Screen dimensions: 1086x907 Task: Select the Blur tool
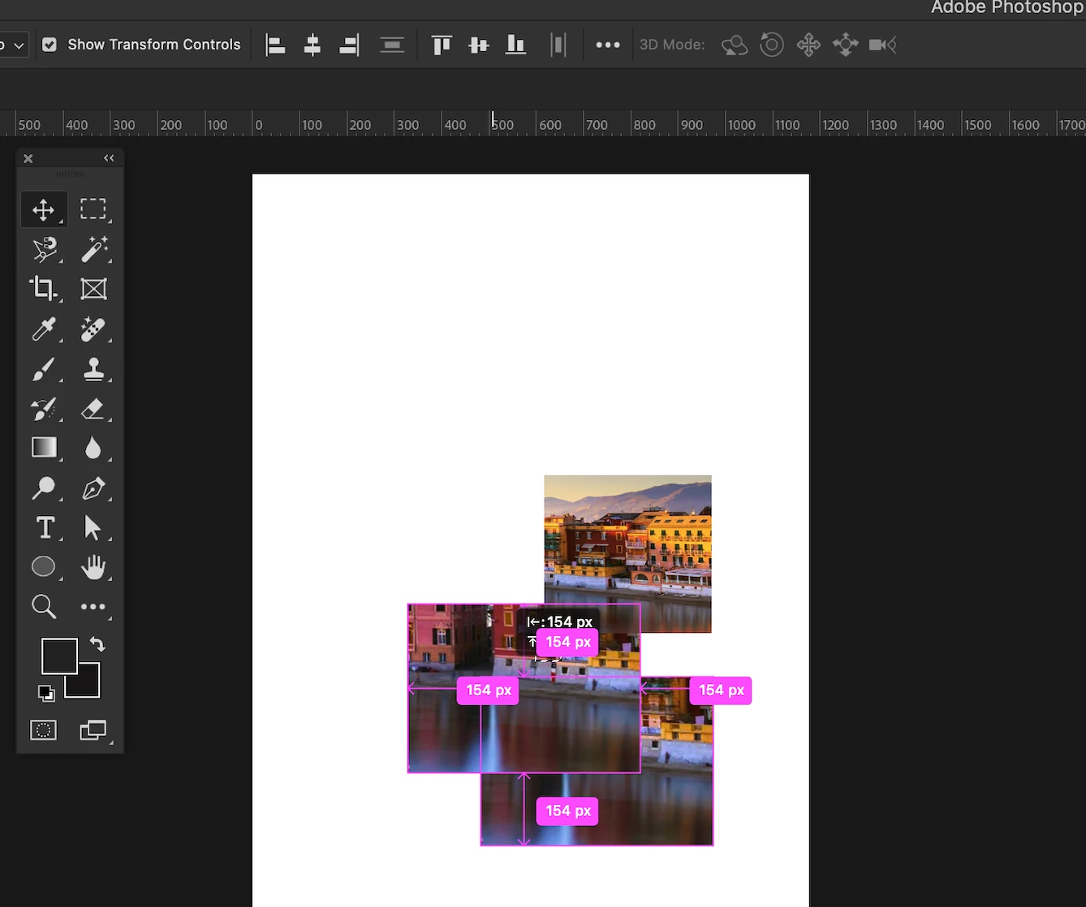tap(93, 448)
